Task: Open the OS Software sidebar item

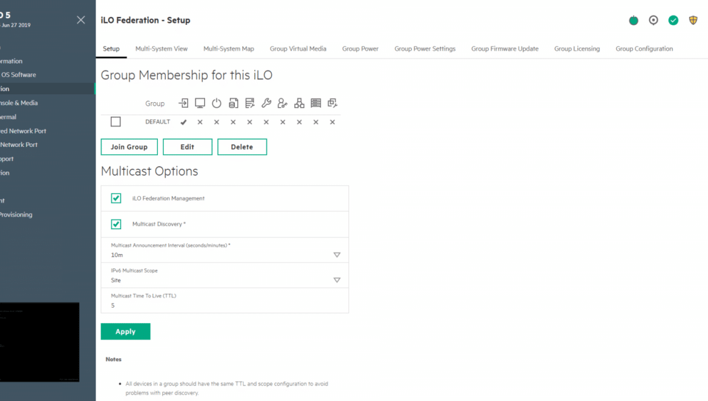Action: pos(18,75)
